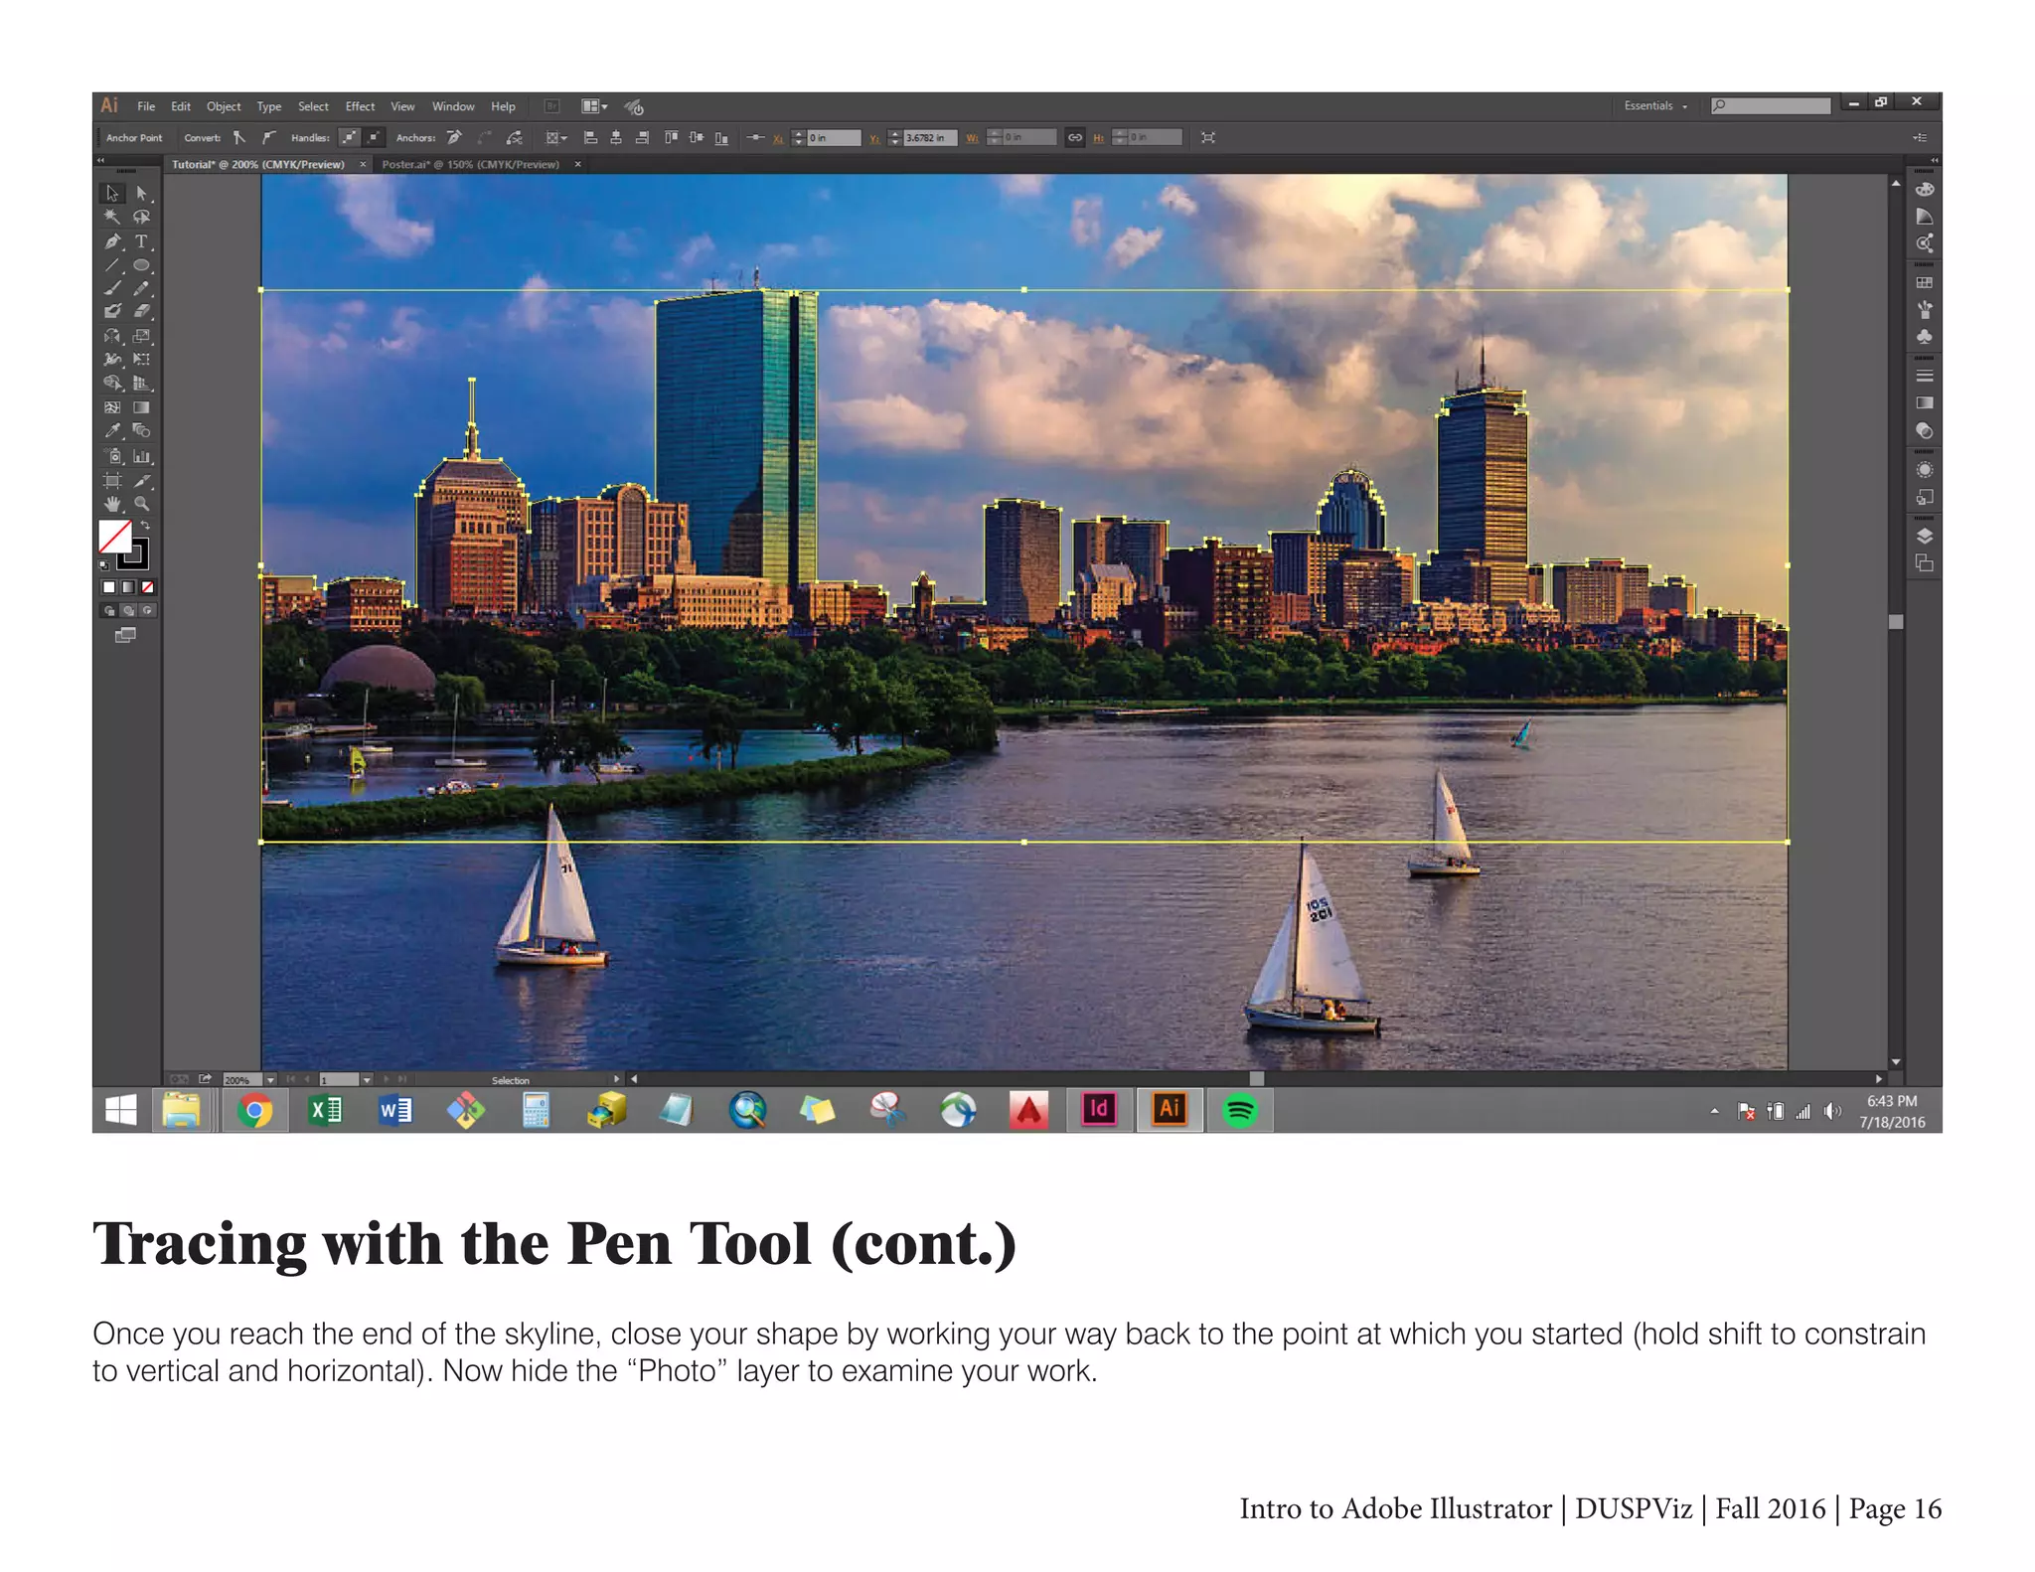2035x1572 pixels.
Task: Select the Hand tool
Action: [112, 504]
